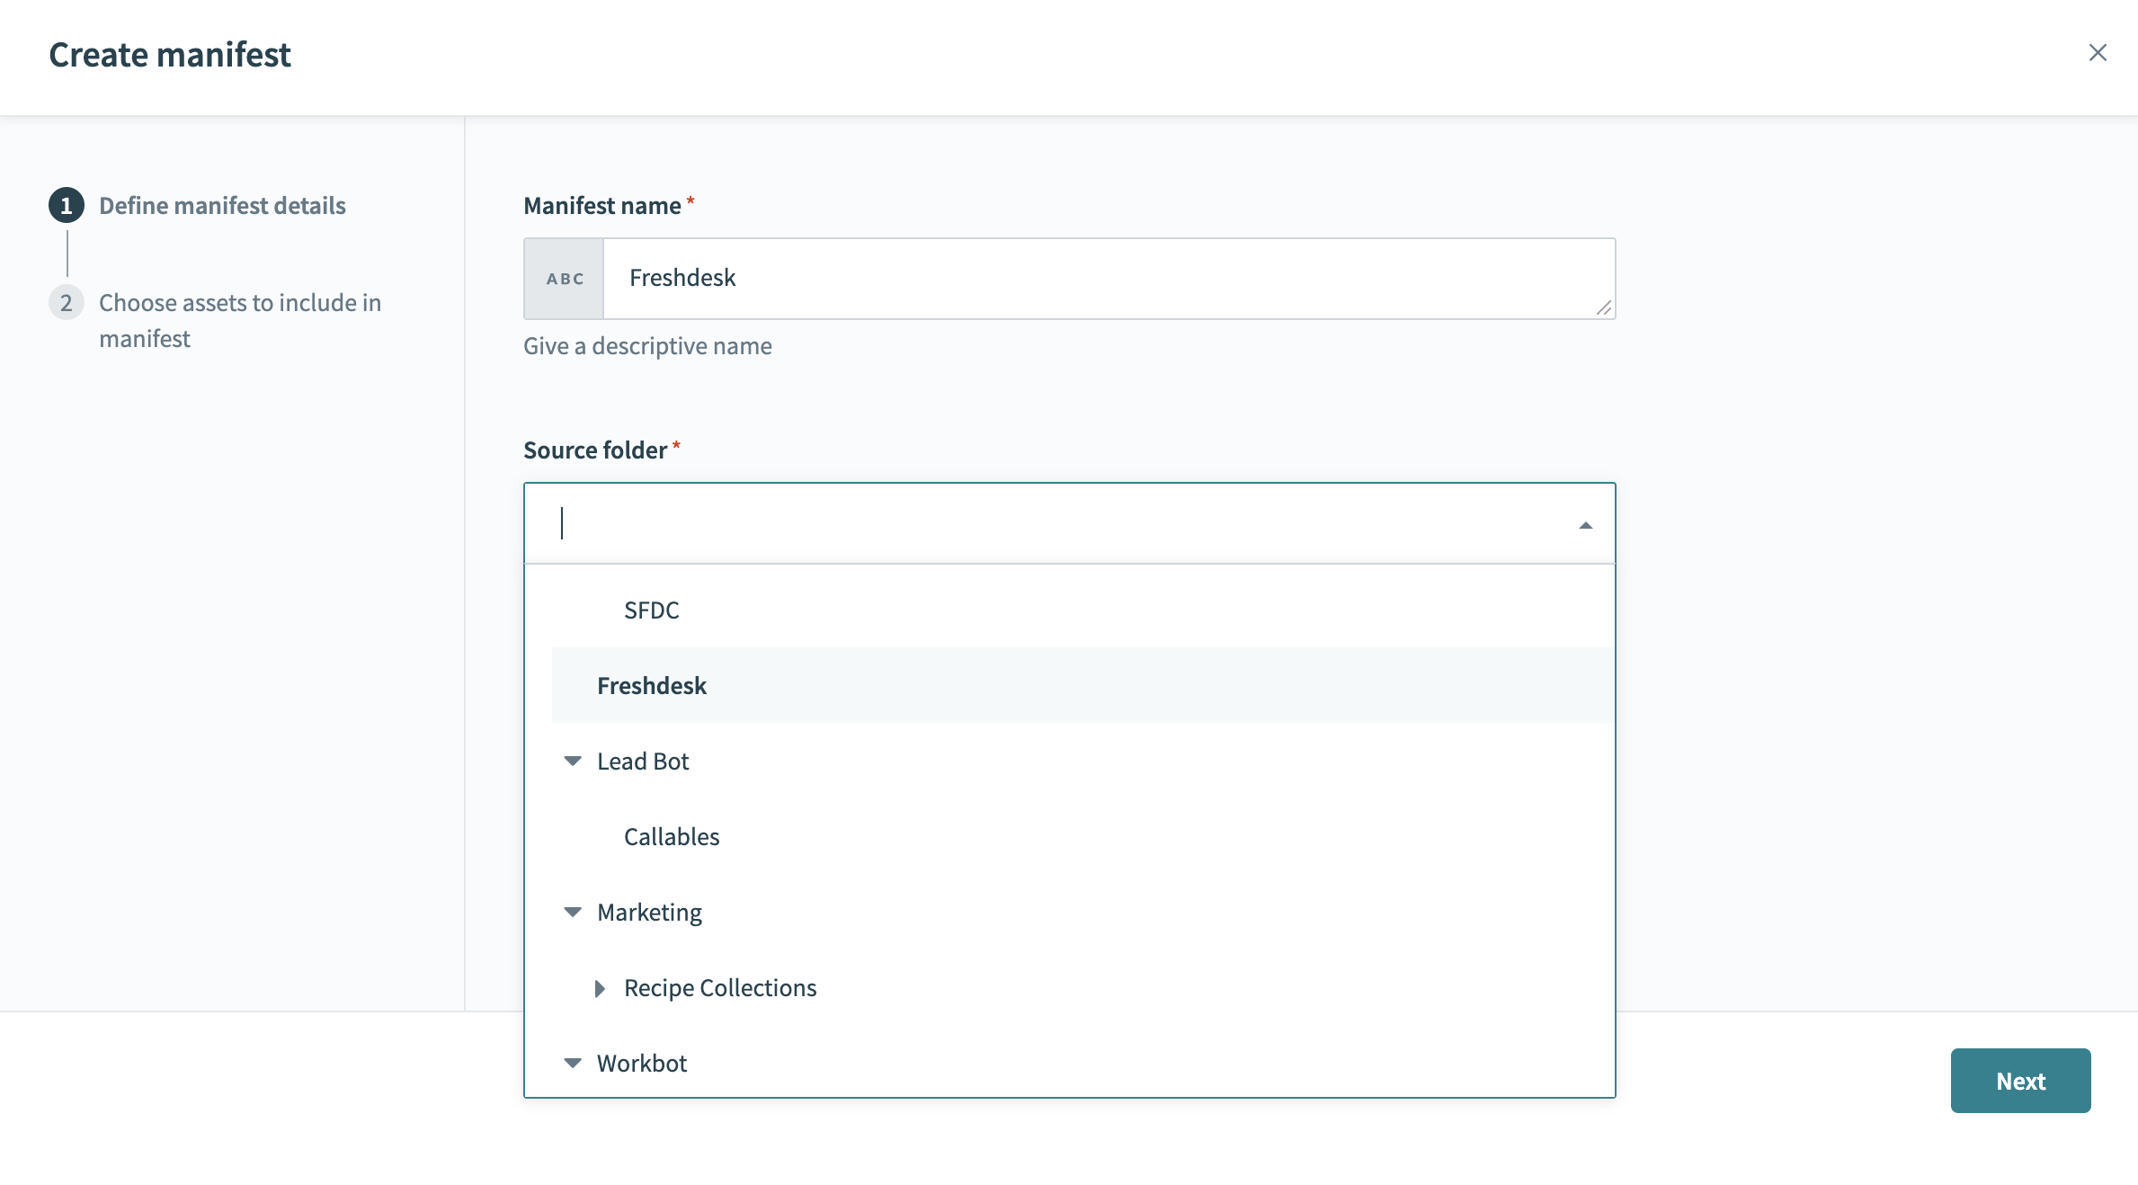The width and height of the screenshot is (2138, 1185).
Task: Expand the Recipe Collections folder
Action: point(600,988)
